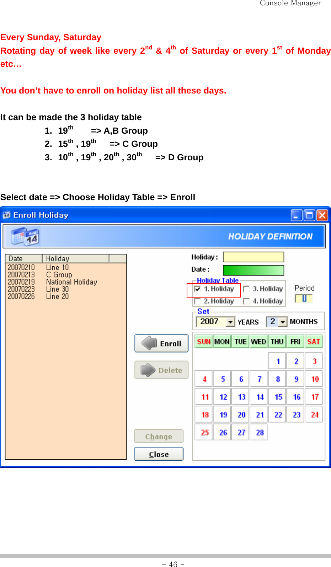Click the Change button
Screen dimensions: 331x567
click(x=159, y=437)
